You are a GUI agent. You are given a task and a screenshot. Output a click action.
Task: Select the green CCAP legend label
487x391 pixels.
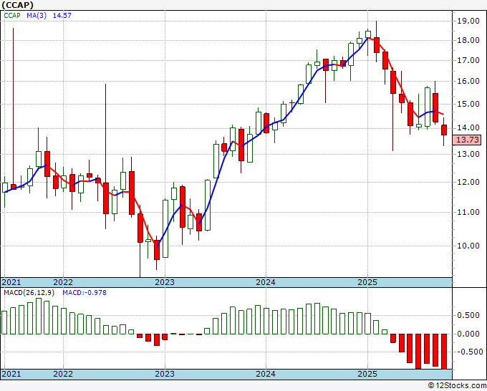click(x=12, y=15)
